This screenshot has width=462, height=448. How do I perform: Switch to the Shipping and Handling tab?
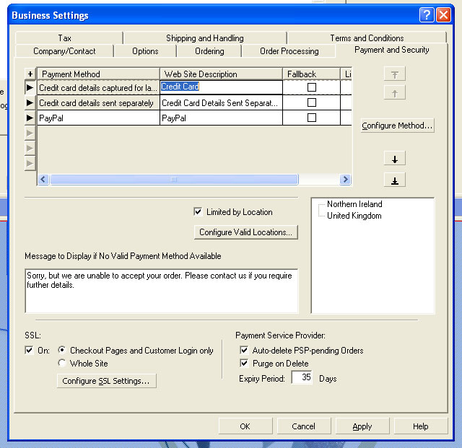click(x=204, y=38)
